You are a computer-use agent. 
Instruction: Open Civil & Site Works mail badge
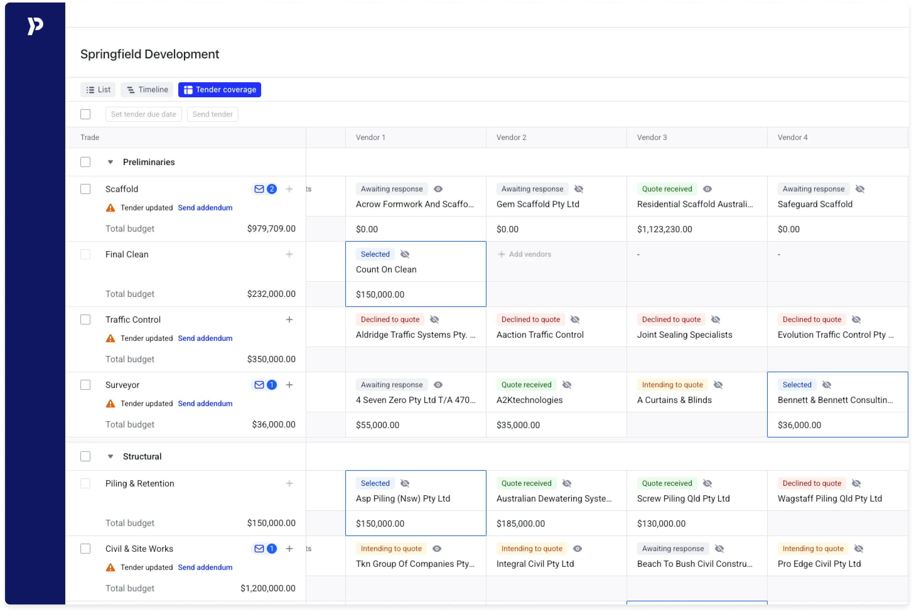pyautogui.click(x=265, y=549)
